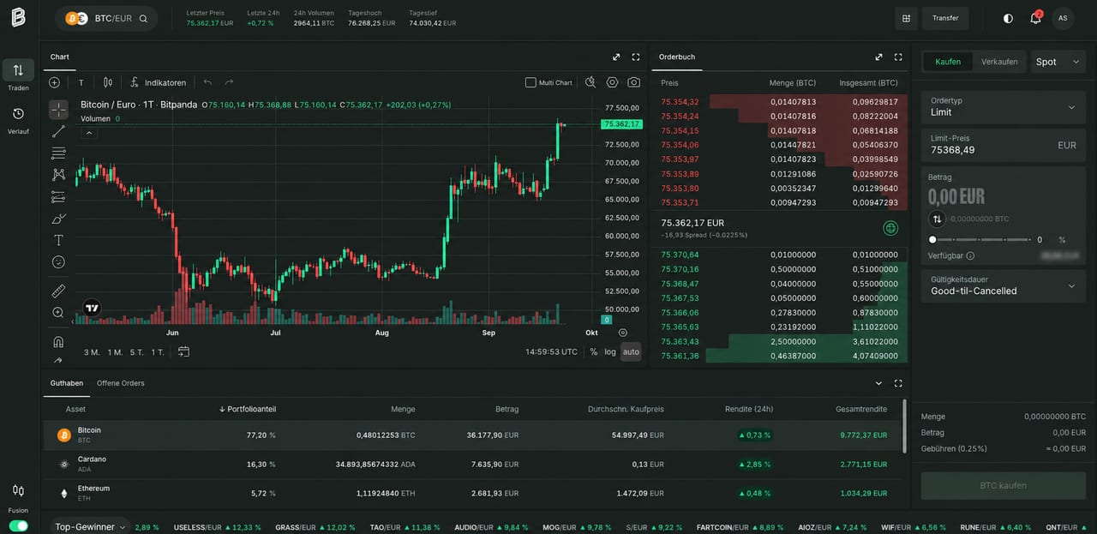This screenshot has width=1097, height=534.
Task: Open the chart timezone settings icon
Action: click(x=623, y=333)
